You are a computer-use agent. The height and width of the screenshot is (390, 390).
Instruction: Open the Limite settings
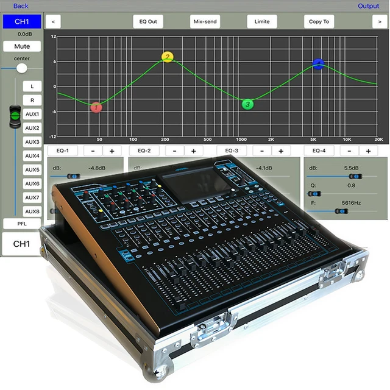point(262,22)
